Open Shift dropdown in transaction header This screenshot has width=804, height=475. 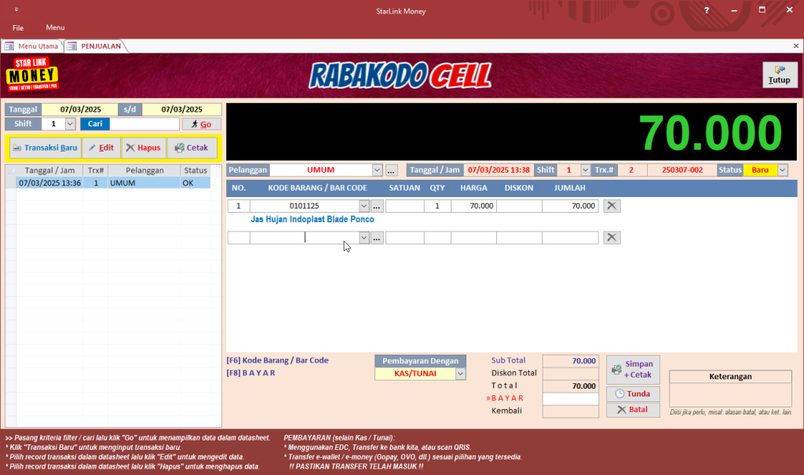(x=585, y=170)
